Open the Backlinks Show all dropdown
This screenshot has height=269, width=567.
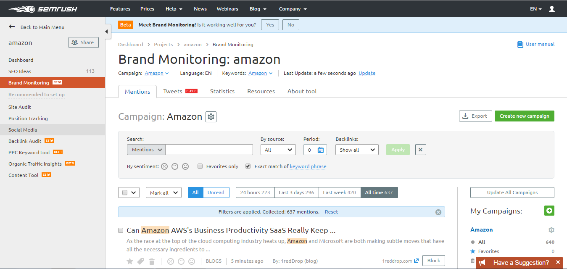click(x=357, y=150)
